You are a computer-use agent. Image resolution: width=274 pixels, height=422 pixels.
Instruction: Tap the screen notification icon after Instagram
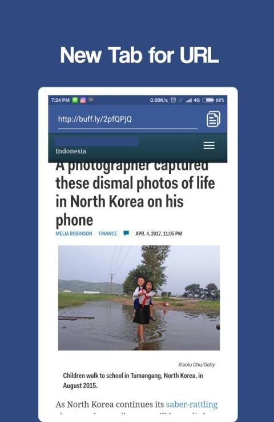(x=91, y=100)
